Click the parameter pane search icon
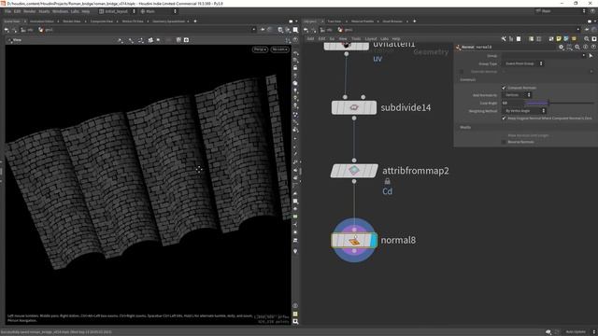The width and height of the screenshot is (598, 336). [577, 48]
